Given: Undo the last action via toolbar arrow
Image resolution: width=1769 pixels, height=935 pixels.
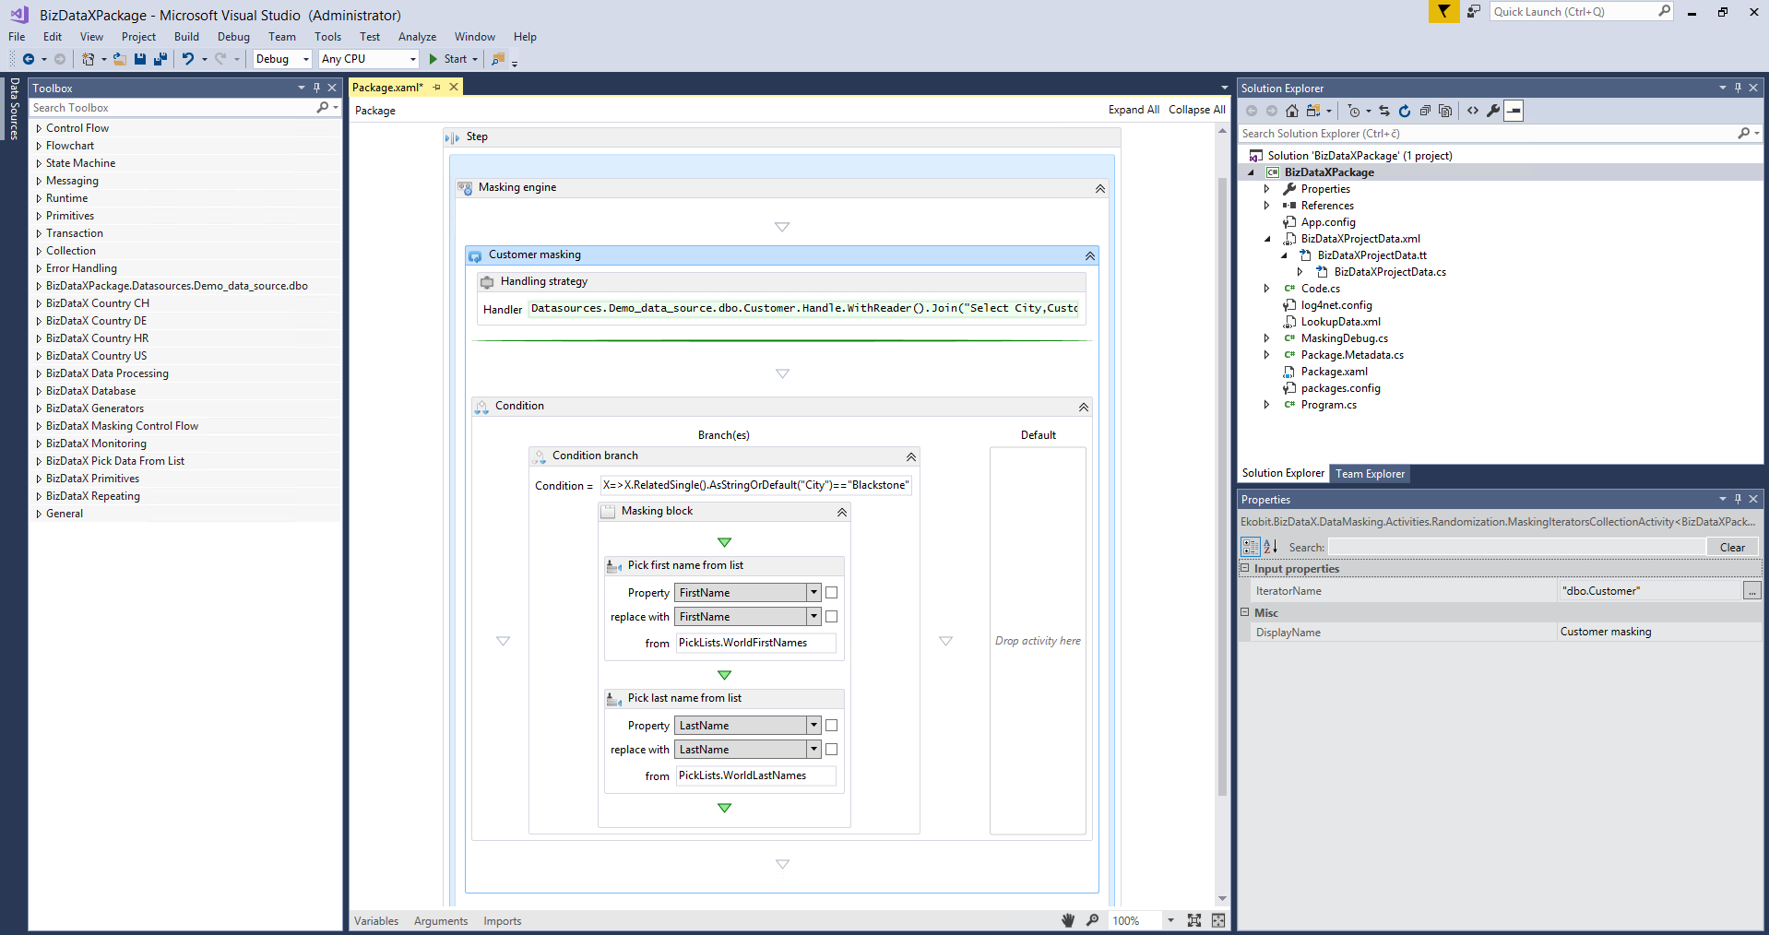Looking at the screenshot, I should click(188, 59).
